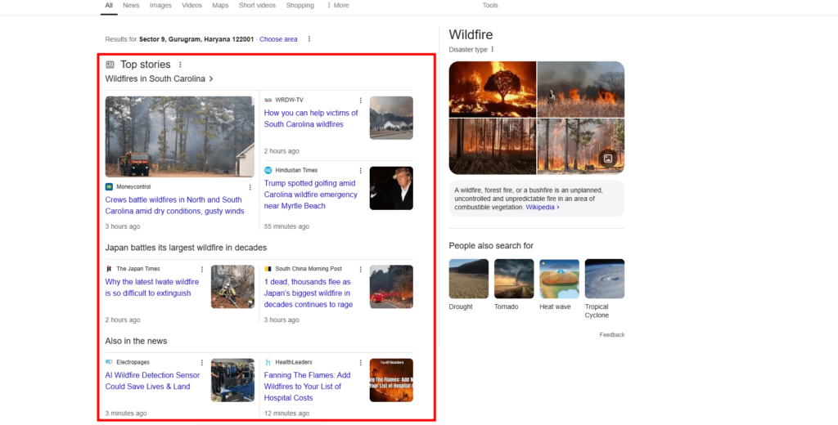Select the Tornado related search

click(514, 284)
